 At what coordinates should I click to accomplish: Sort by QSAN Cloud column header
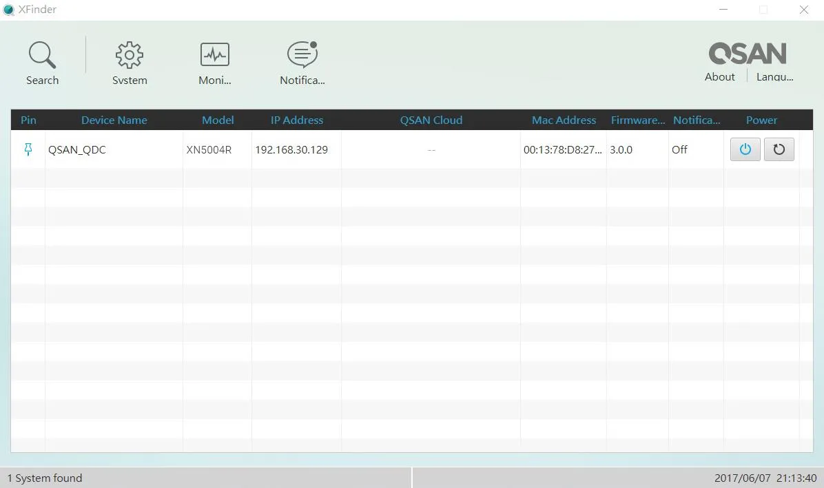[x=431, y=120]
